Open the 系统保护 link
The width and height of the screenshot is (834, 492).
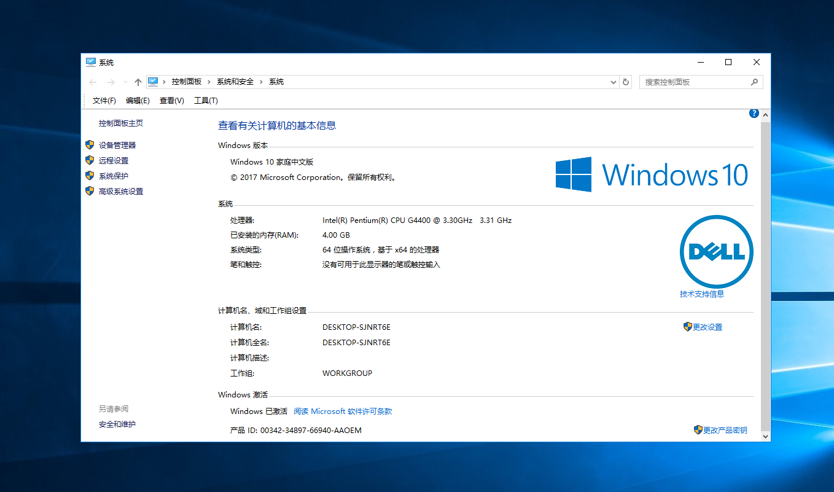point(114,176)
